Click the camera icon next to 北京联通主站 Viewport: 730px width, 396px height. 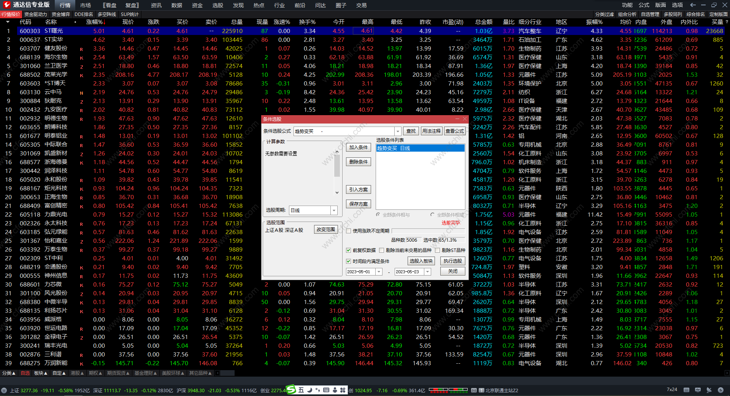[x=474, y=390]
